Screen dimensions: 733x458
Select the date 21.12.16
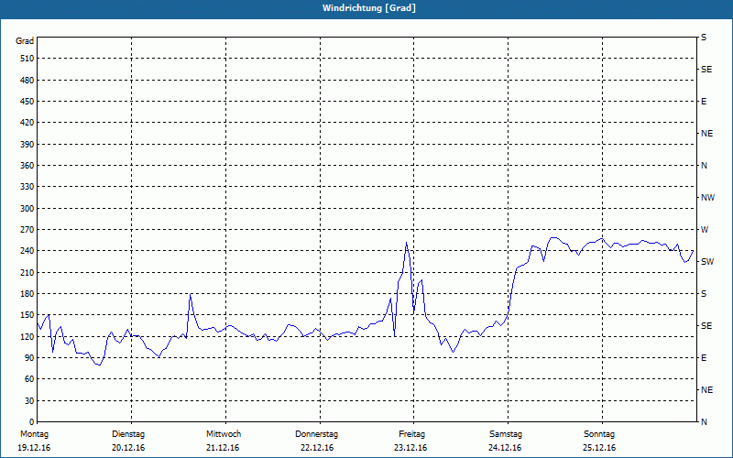[223, 448]
